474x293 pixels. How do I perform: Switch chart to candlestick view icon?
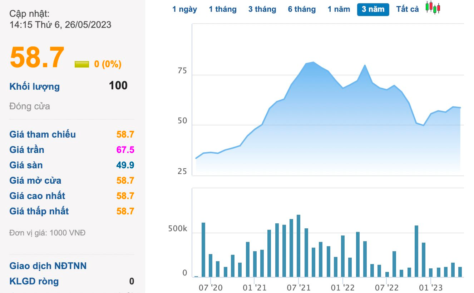pos(433,8)
